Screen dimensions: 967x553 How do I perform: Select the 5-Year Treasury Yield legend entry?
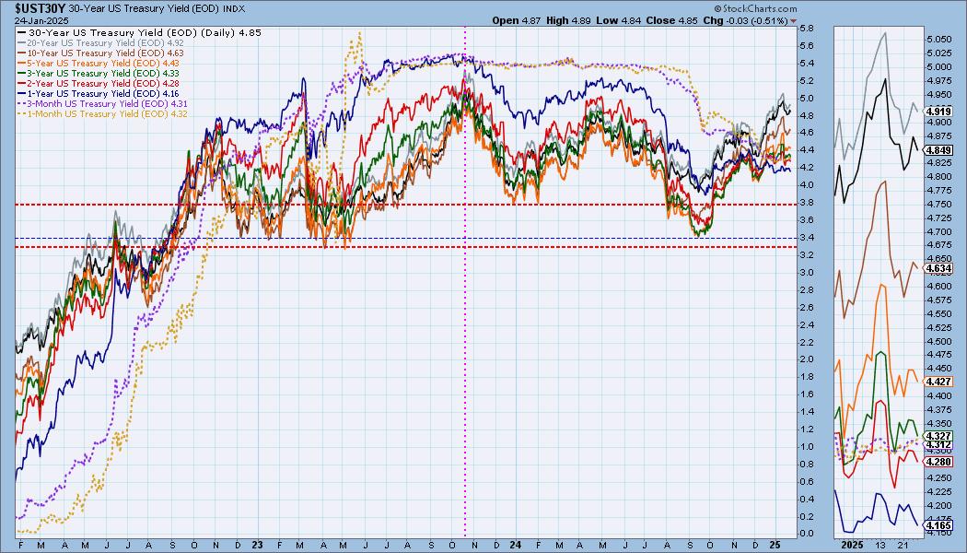pyautogui.click(x=99, y=63)
